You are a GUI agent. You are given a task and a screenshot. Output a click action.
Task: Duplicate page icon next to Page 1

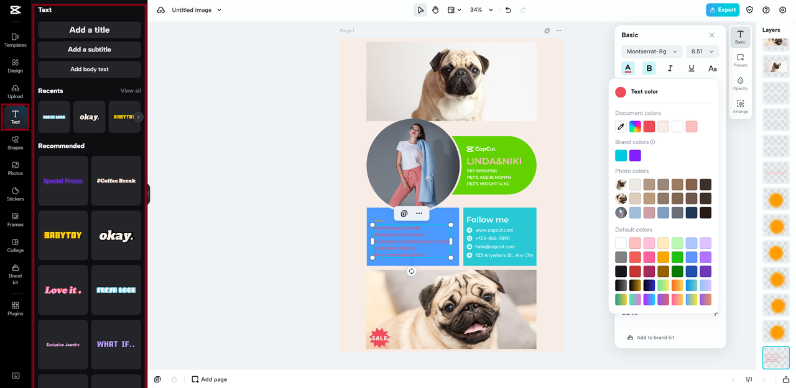click(547, 30)
